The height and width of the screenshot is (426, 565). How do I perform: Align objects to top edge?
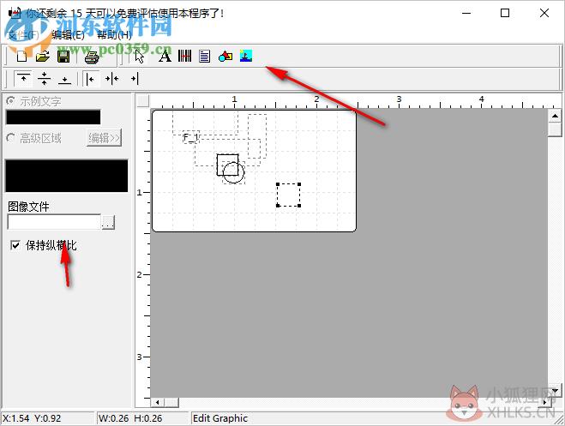[23, 78]
